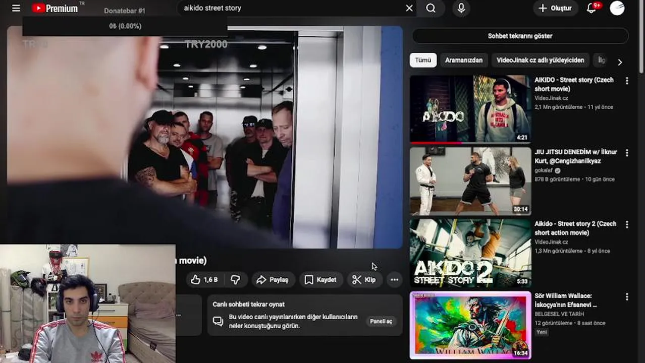Click 'Canlı sohbeti tekrar oynat' heading
Image resolution: width=645 pixels, height=363 pixels.
(249, 305)
